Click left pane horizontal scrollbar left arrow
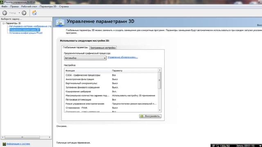The height and width of the screenshot is (147, 262). pyautogui.click(x=3, y=137)
